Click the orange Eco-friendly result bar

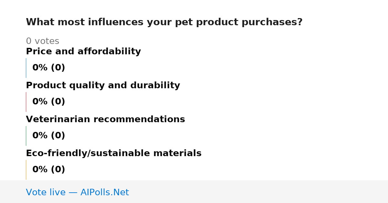tap(26, 170)
